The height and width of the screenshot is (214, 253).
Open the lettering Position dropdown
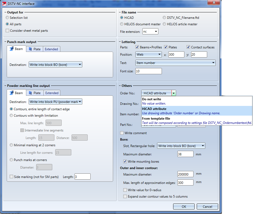[x=148, y=54]
